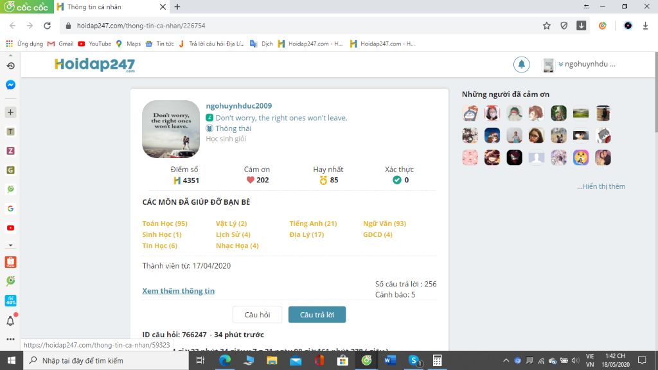Open the Nhạc Họa (4) subject link
The image size is (658, 370).
237,246
